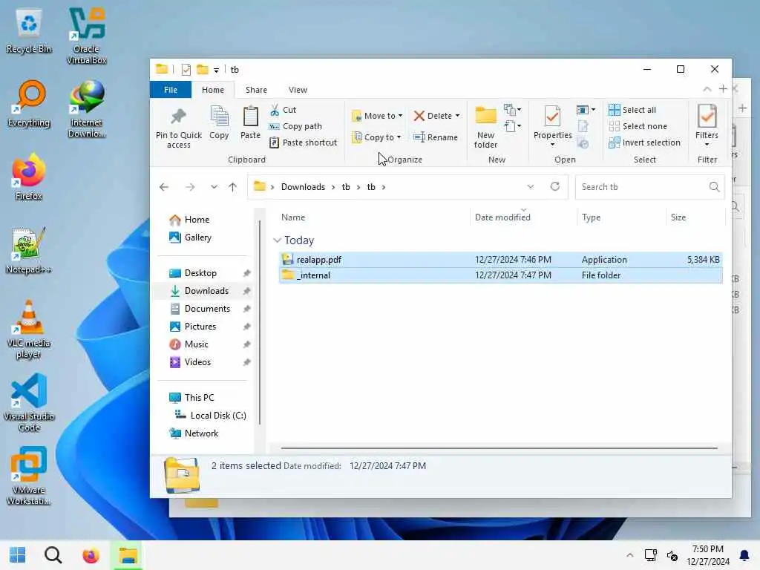
Task: Open the recent locations dropdown
Action: pyautogui.click(x=214, y=187)
